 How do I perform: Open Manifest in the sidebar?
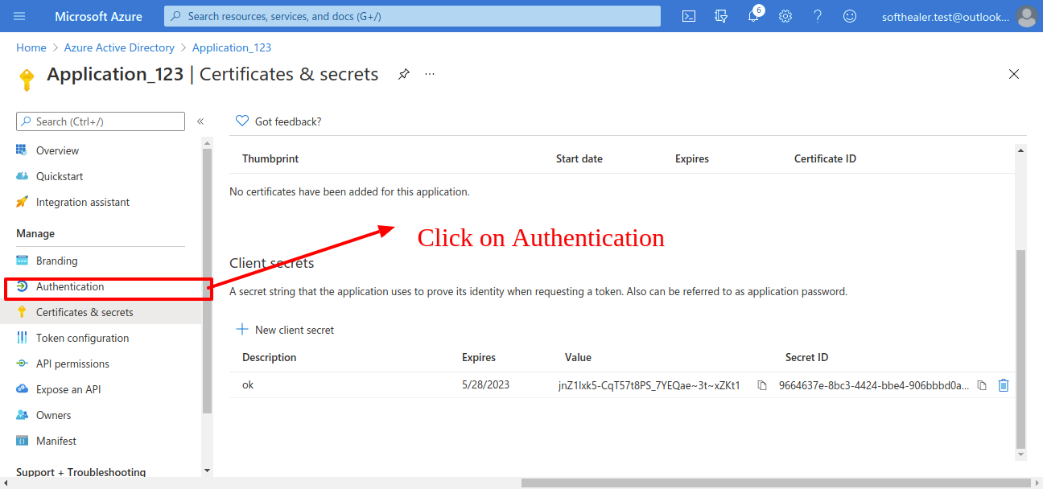[56, 441]
